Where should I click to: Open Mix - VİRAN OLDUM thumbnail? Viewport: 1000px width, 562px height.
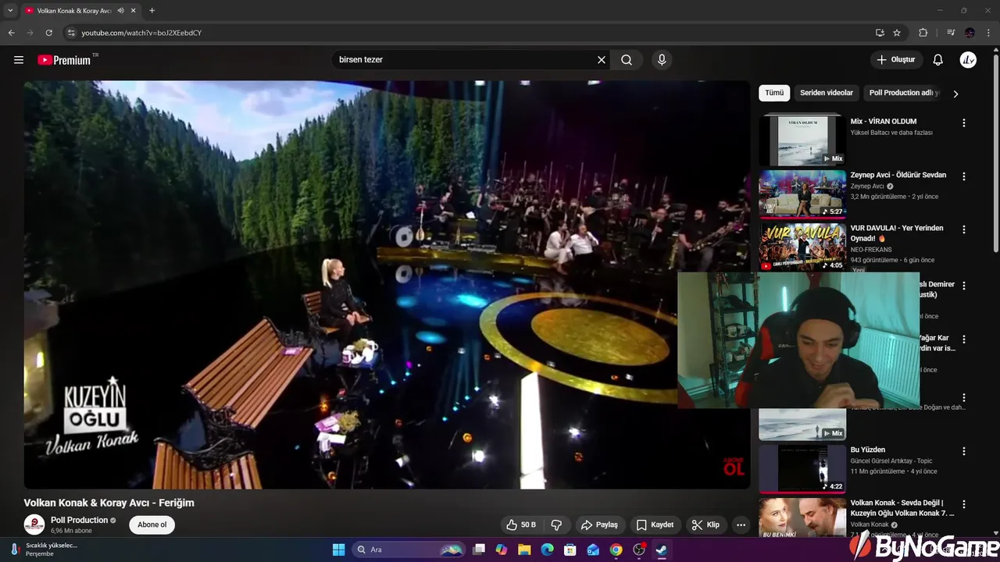pyautogui.click(x=802, y=140)
